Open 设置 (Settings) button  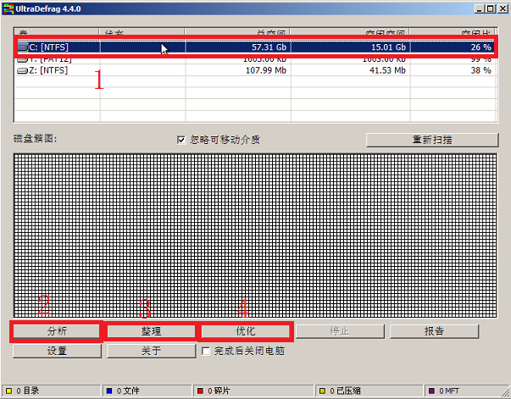click(57, 351)
